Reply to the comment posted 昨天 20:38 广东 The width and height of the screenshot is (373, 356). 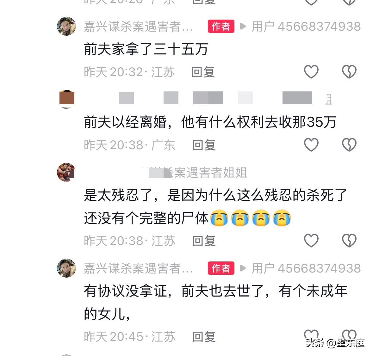pos(204,145)
